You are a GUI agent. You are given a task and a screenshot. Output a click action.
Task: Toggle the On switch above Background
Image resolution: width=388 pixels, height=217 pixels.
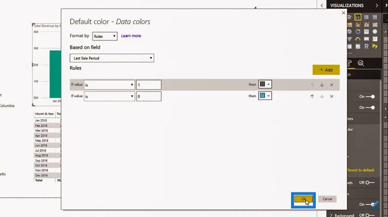click(x=371, y=204)
